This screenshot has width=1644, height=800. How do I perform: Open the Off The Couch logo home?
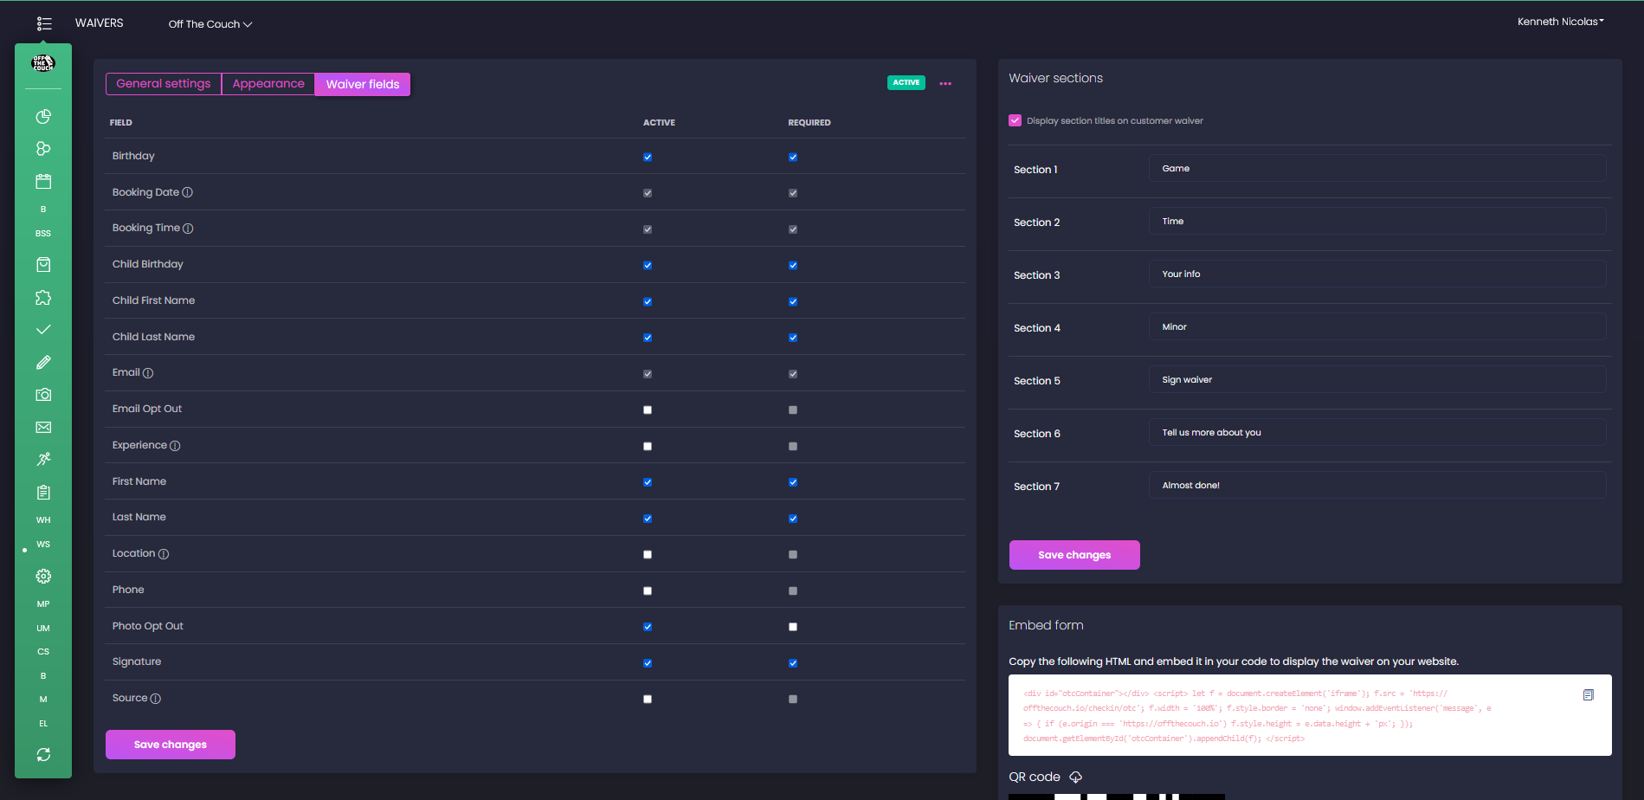click(43, 63)
